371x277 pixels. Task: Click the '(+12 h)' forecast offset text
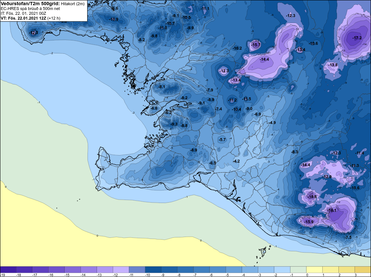[x=54, y=18]
